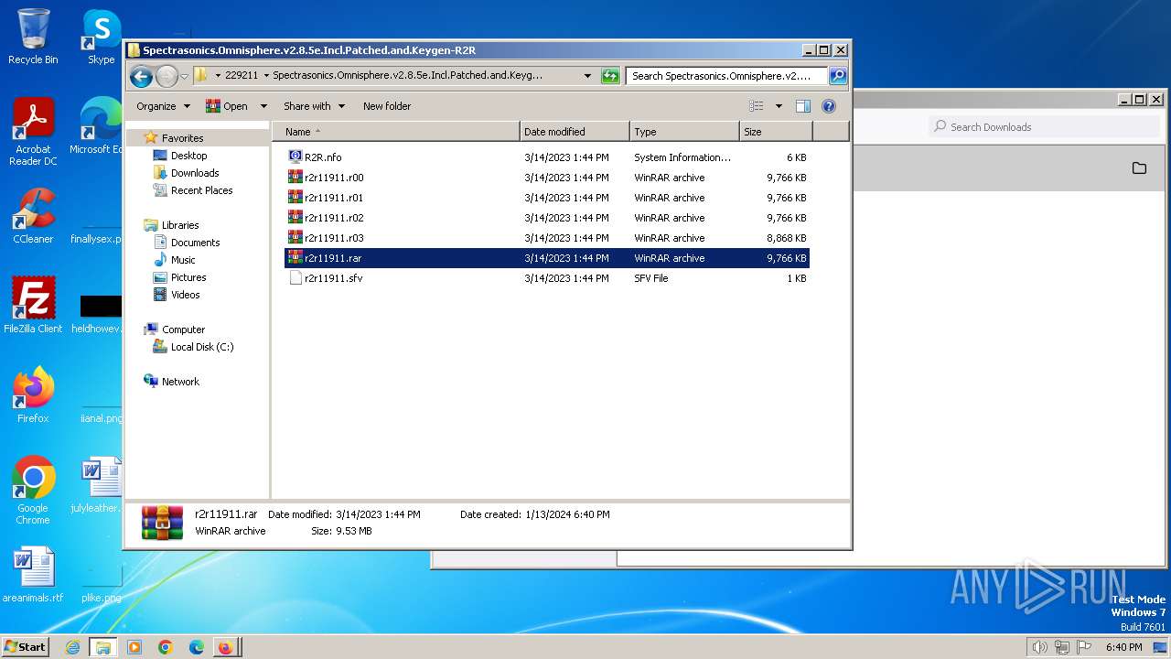Screen dimensions: 1171x659
Task: Open the Organize menu
Action: 163,106
